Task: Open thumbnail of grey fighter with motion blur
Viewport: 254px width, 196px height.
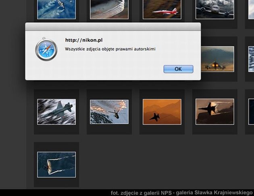Action: coord(56,112)
